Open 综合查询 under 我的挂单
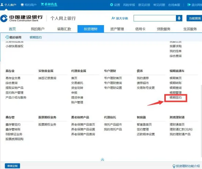This screenshot has height=169, width=202. pyautogui.click(x=176, y=56)
